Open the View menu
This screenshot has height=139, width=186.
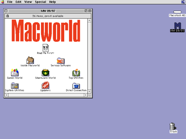click(x=28, y=2)
